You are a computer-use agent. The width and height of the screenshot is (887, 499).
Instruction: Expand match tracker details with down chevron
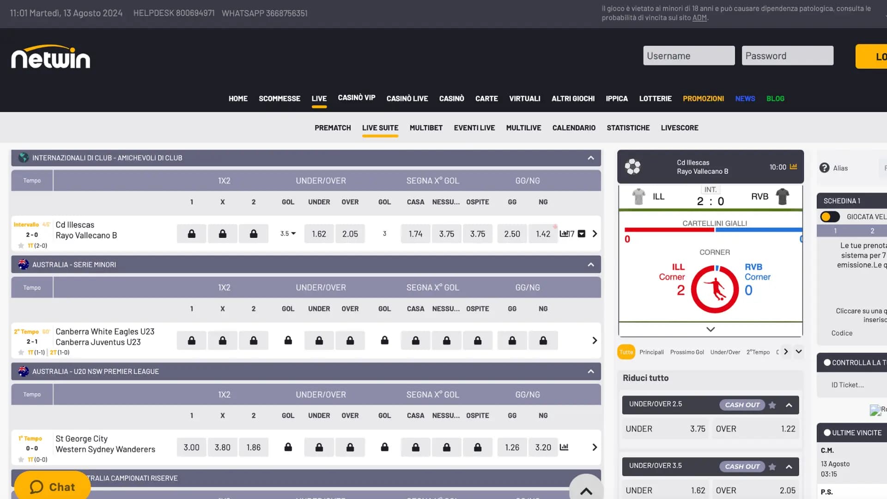click(710, 329)
